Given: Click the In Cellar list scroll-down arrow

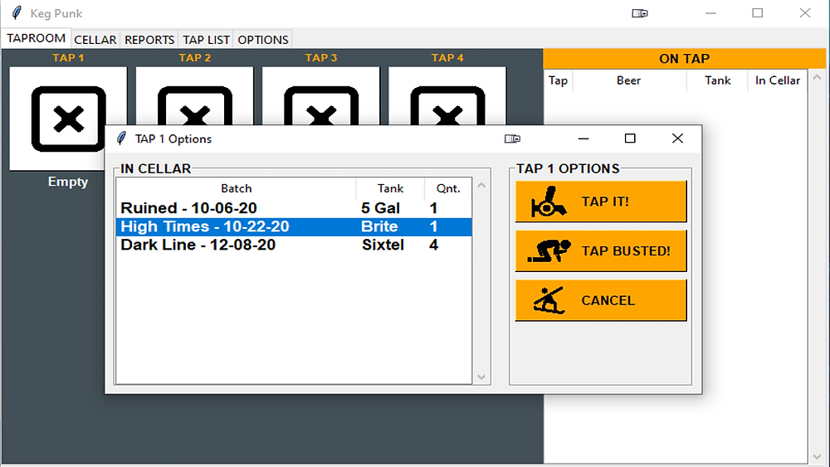Looking at the screenshot, I should point(481,377).
